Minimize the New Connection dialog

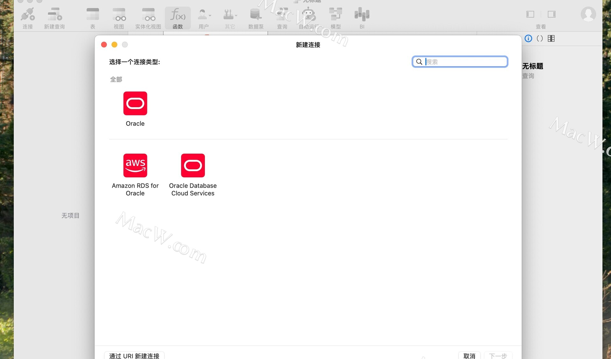(114, 45)
